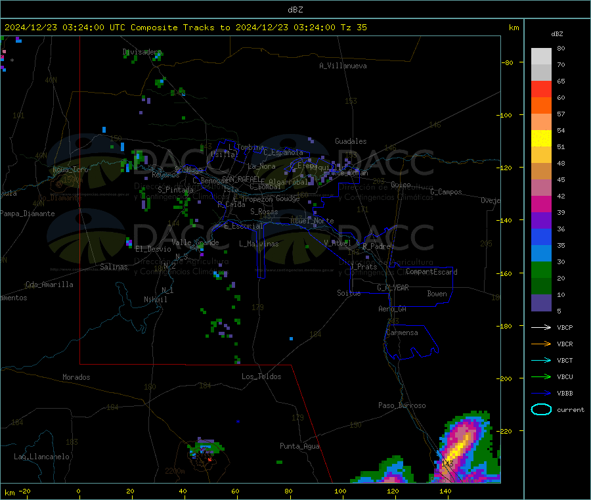The width and height of the screenshot is (591, 500).
Task: Click the 'Pampa_Diamante' map label
Action: coord(27,214)
